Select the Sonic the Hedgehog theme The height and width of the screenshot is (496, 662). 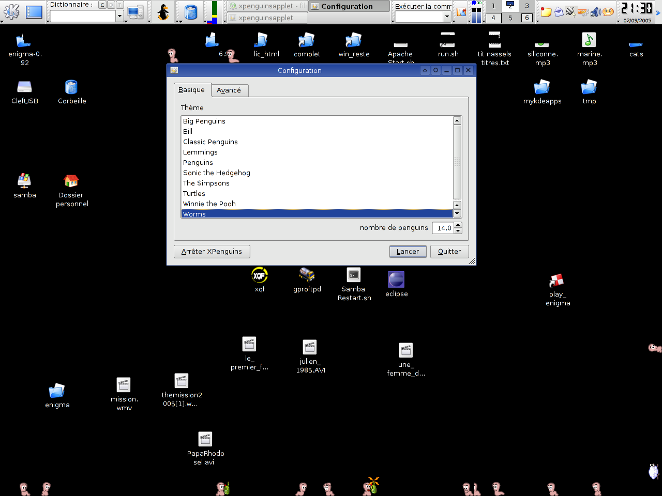[x=317, y=173]
